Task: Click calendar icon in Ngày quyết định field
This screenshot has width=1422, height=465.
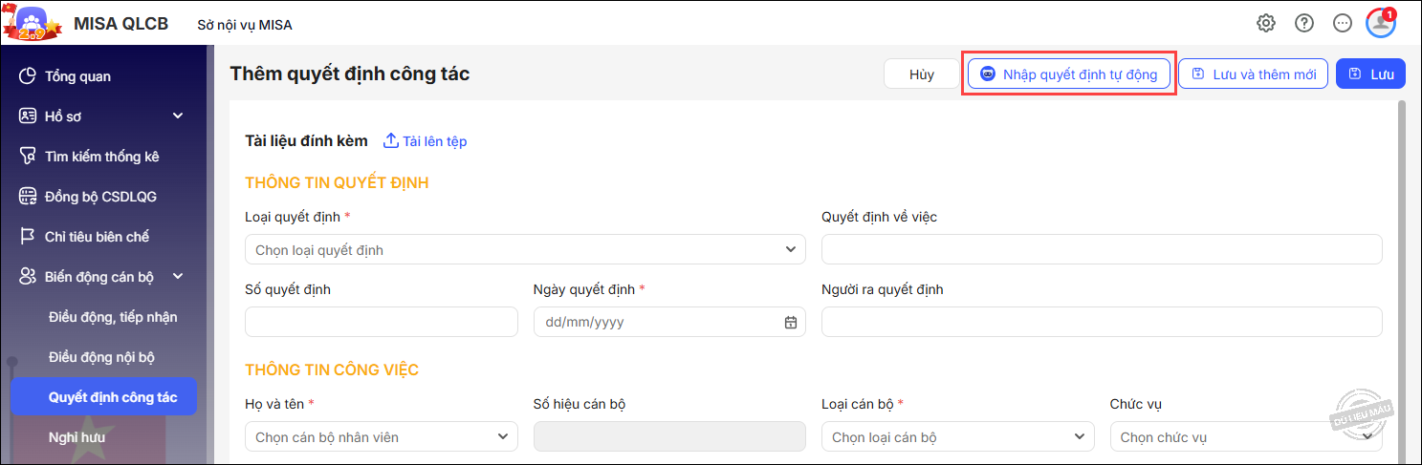Action: pos(791,323)
